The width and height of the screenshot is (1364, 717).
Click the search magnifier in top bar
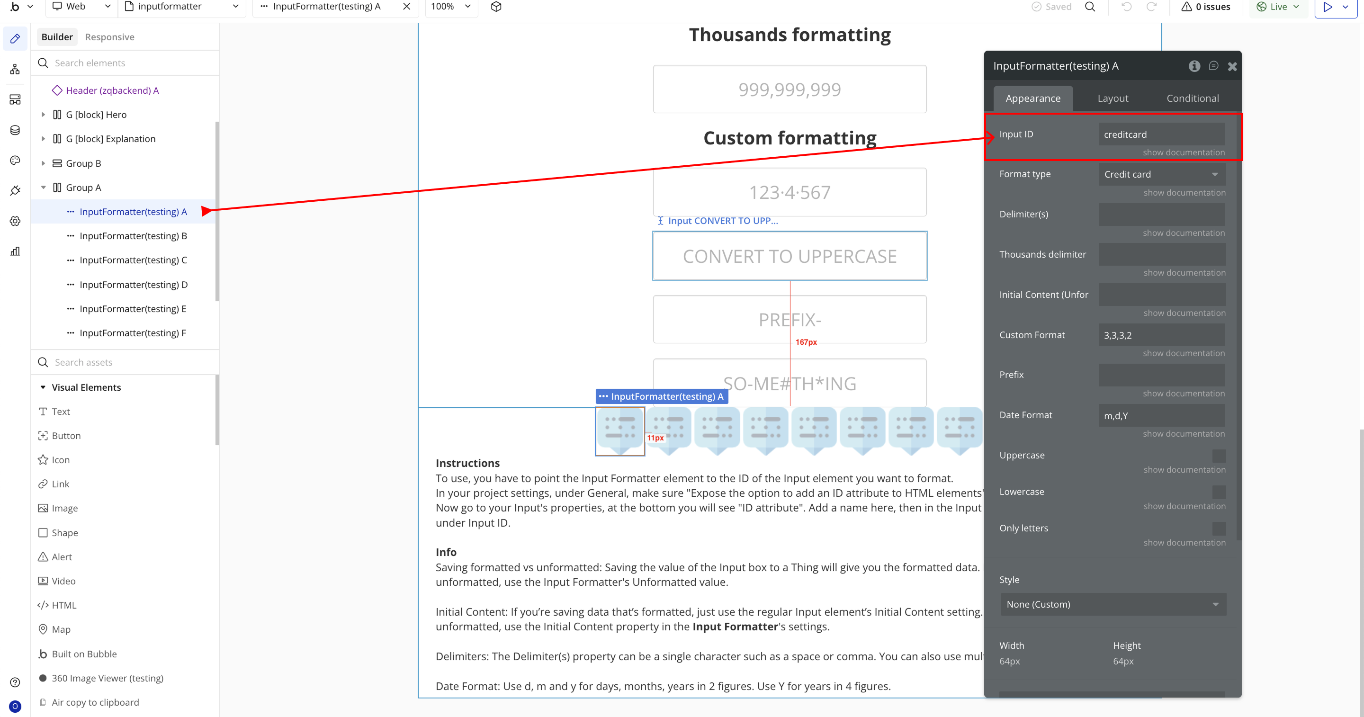tap(1090, 7)
